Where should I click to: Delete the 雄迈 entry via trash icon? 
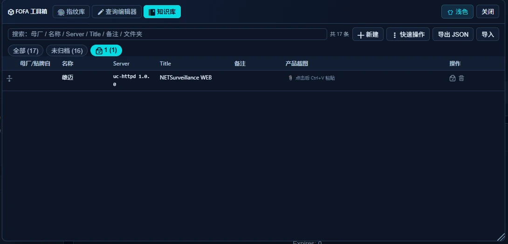coord(461,78)
